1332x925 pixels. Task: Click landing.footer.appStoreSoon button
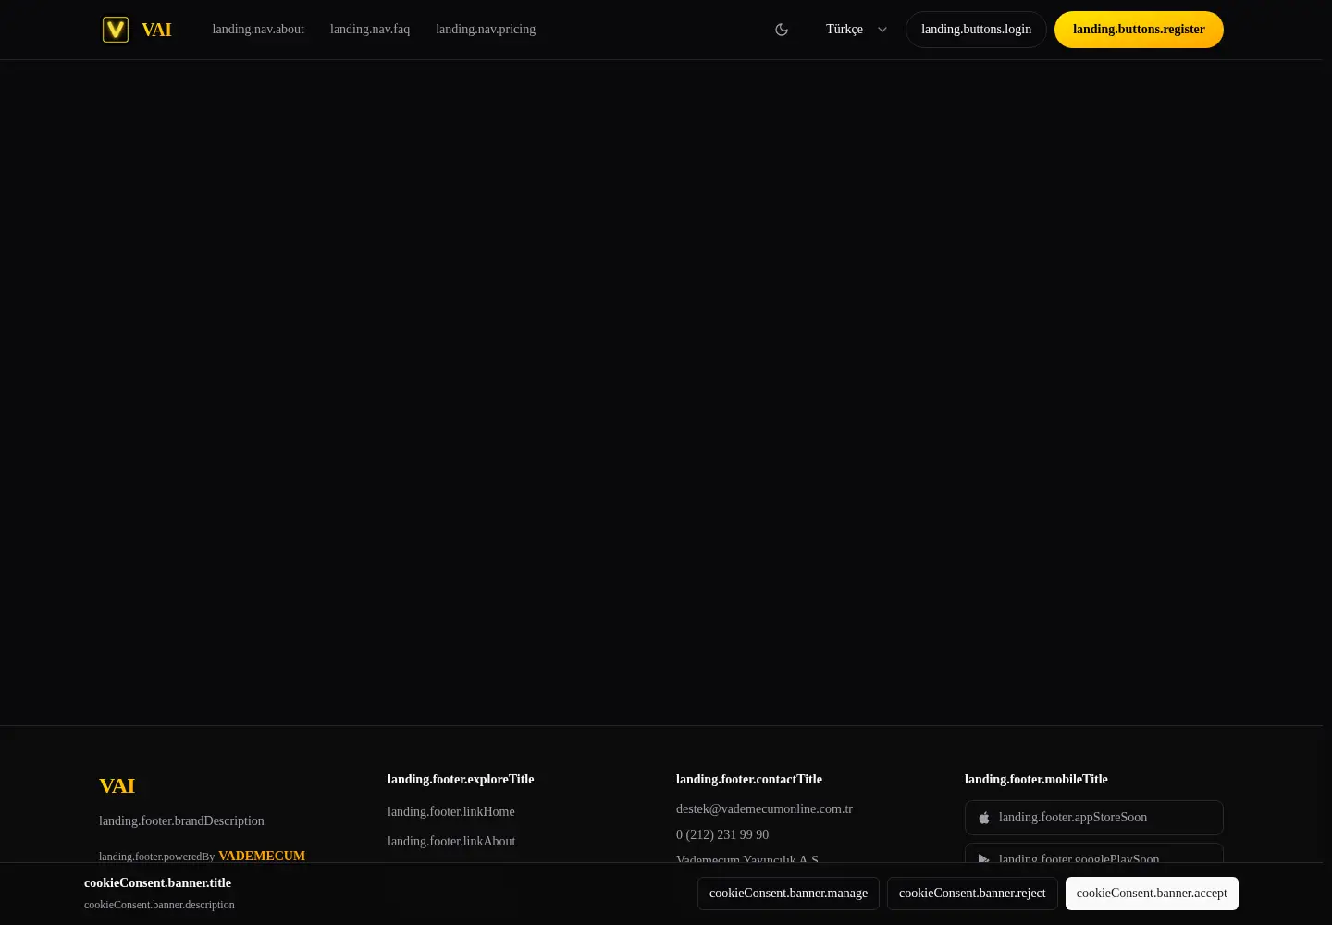(1094, 818)
